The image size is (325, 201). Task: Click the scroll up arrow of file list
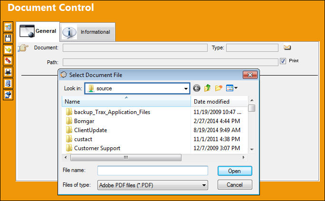252,100
